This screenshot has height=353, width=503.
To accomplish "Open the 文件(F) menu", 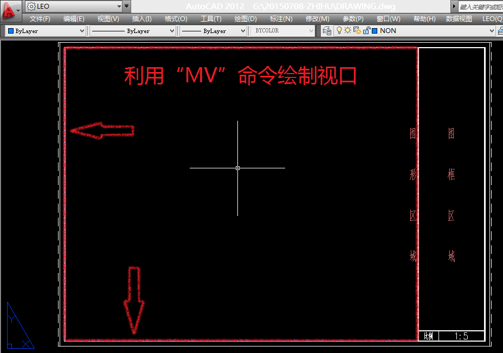I will [x=40, y=19].
